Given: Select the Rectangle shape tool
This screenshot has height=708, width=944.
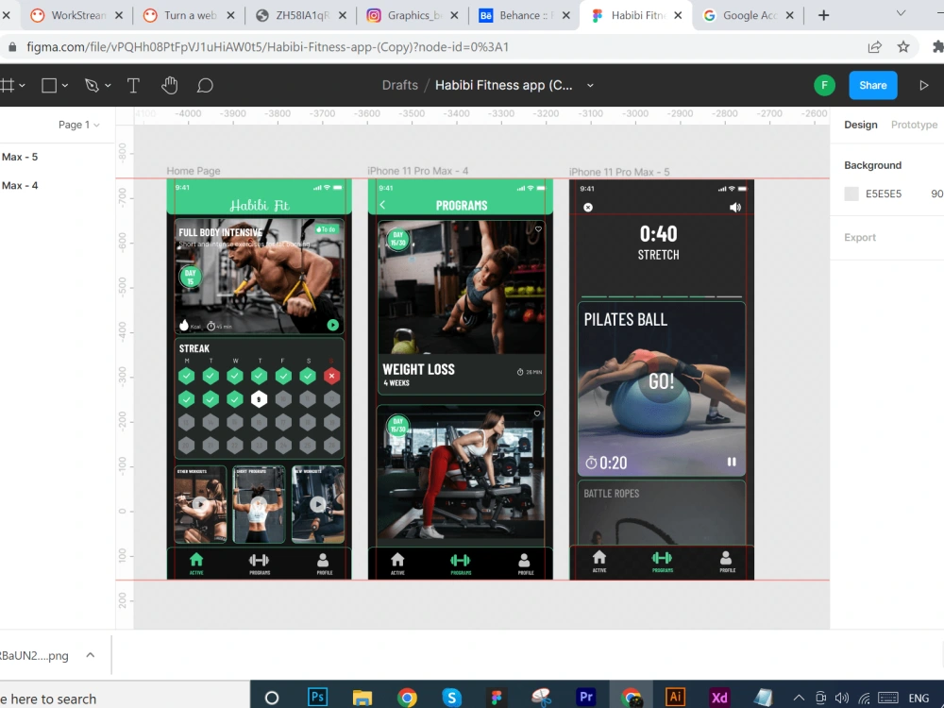Looking at the screenshot, I should click(x=49, y=86).
